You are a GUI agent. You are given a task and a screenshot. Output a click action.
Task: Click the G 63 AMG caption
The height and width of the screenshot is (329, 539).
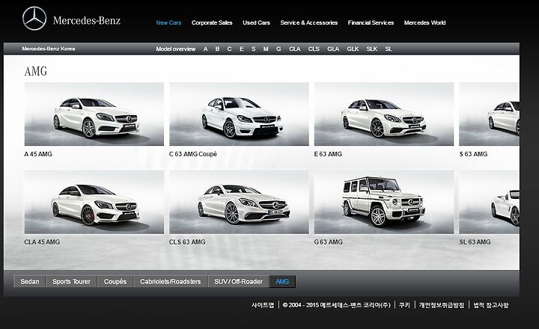click(x=329, y=242)
